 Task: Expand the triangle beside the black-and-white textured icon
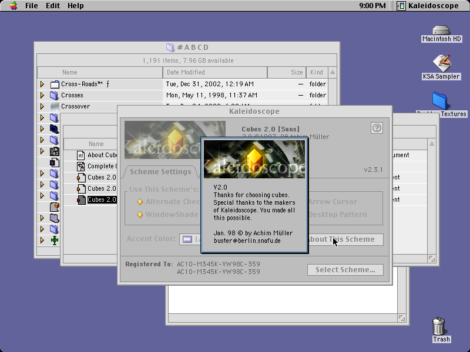(42, 151)
